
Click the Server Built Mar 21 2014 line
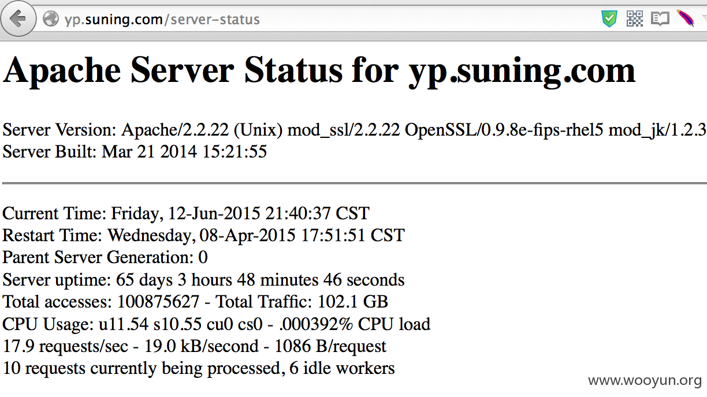tap(135, 152)
